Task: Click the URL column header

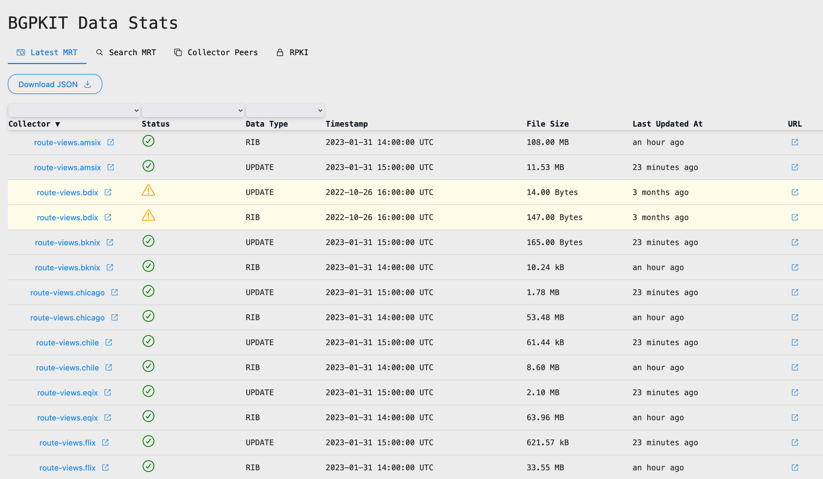Action: tap(795, 124)
